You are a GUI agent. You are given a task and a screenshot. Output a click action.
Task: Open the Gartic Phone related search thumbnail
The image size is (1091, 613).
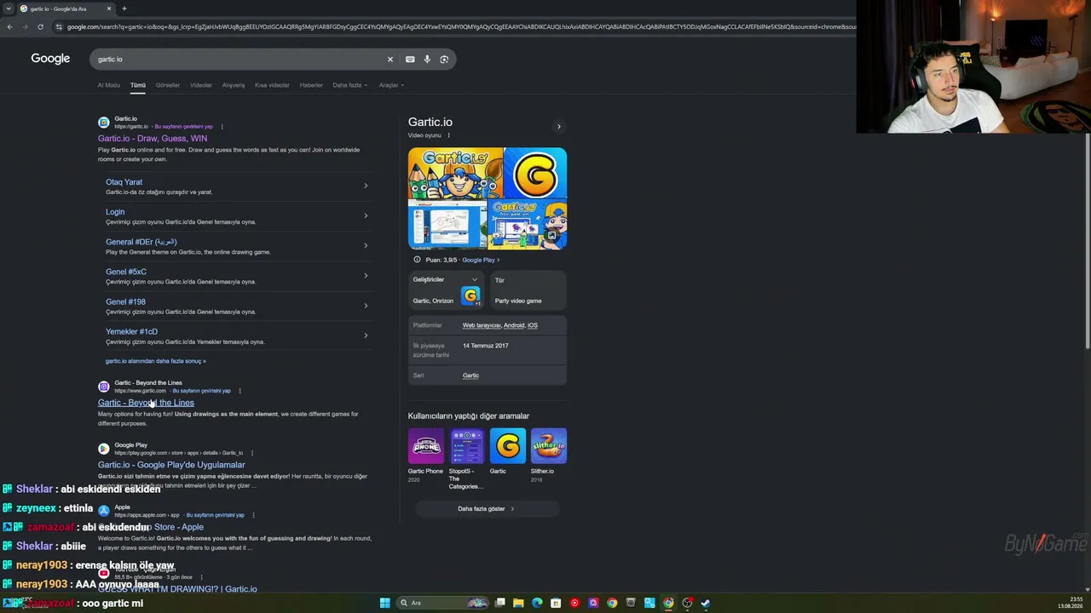pyautogui.click(x=425, y=446)
